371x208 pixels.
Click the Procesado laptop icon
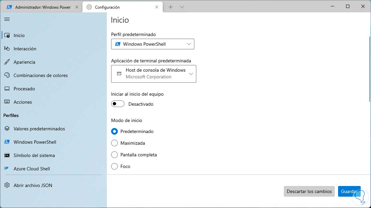point(7,89)
